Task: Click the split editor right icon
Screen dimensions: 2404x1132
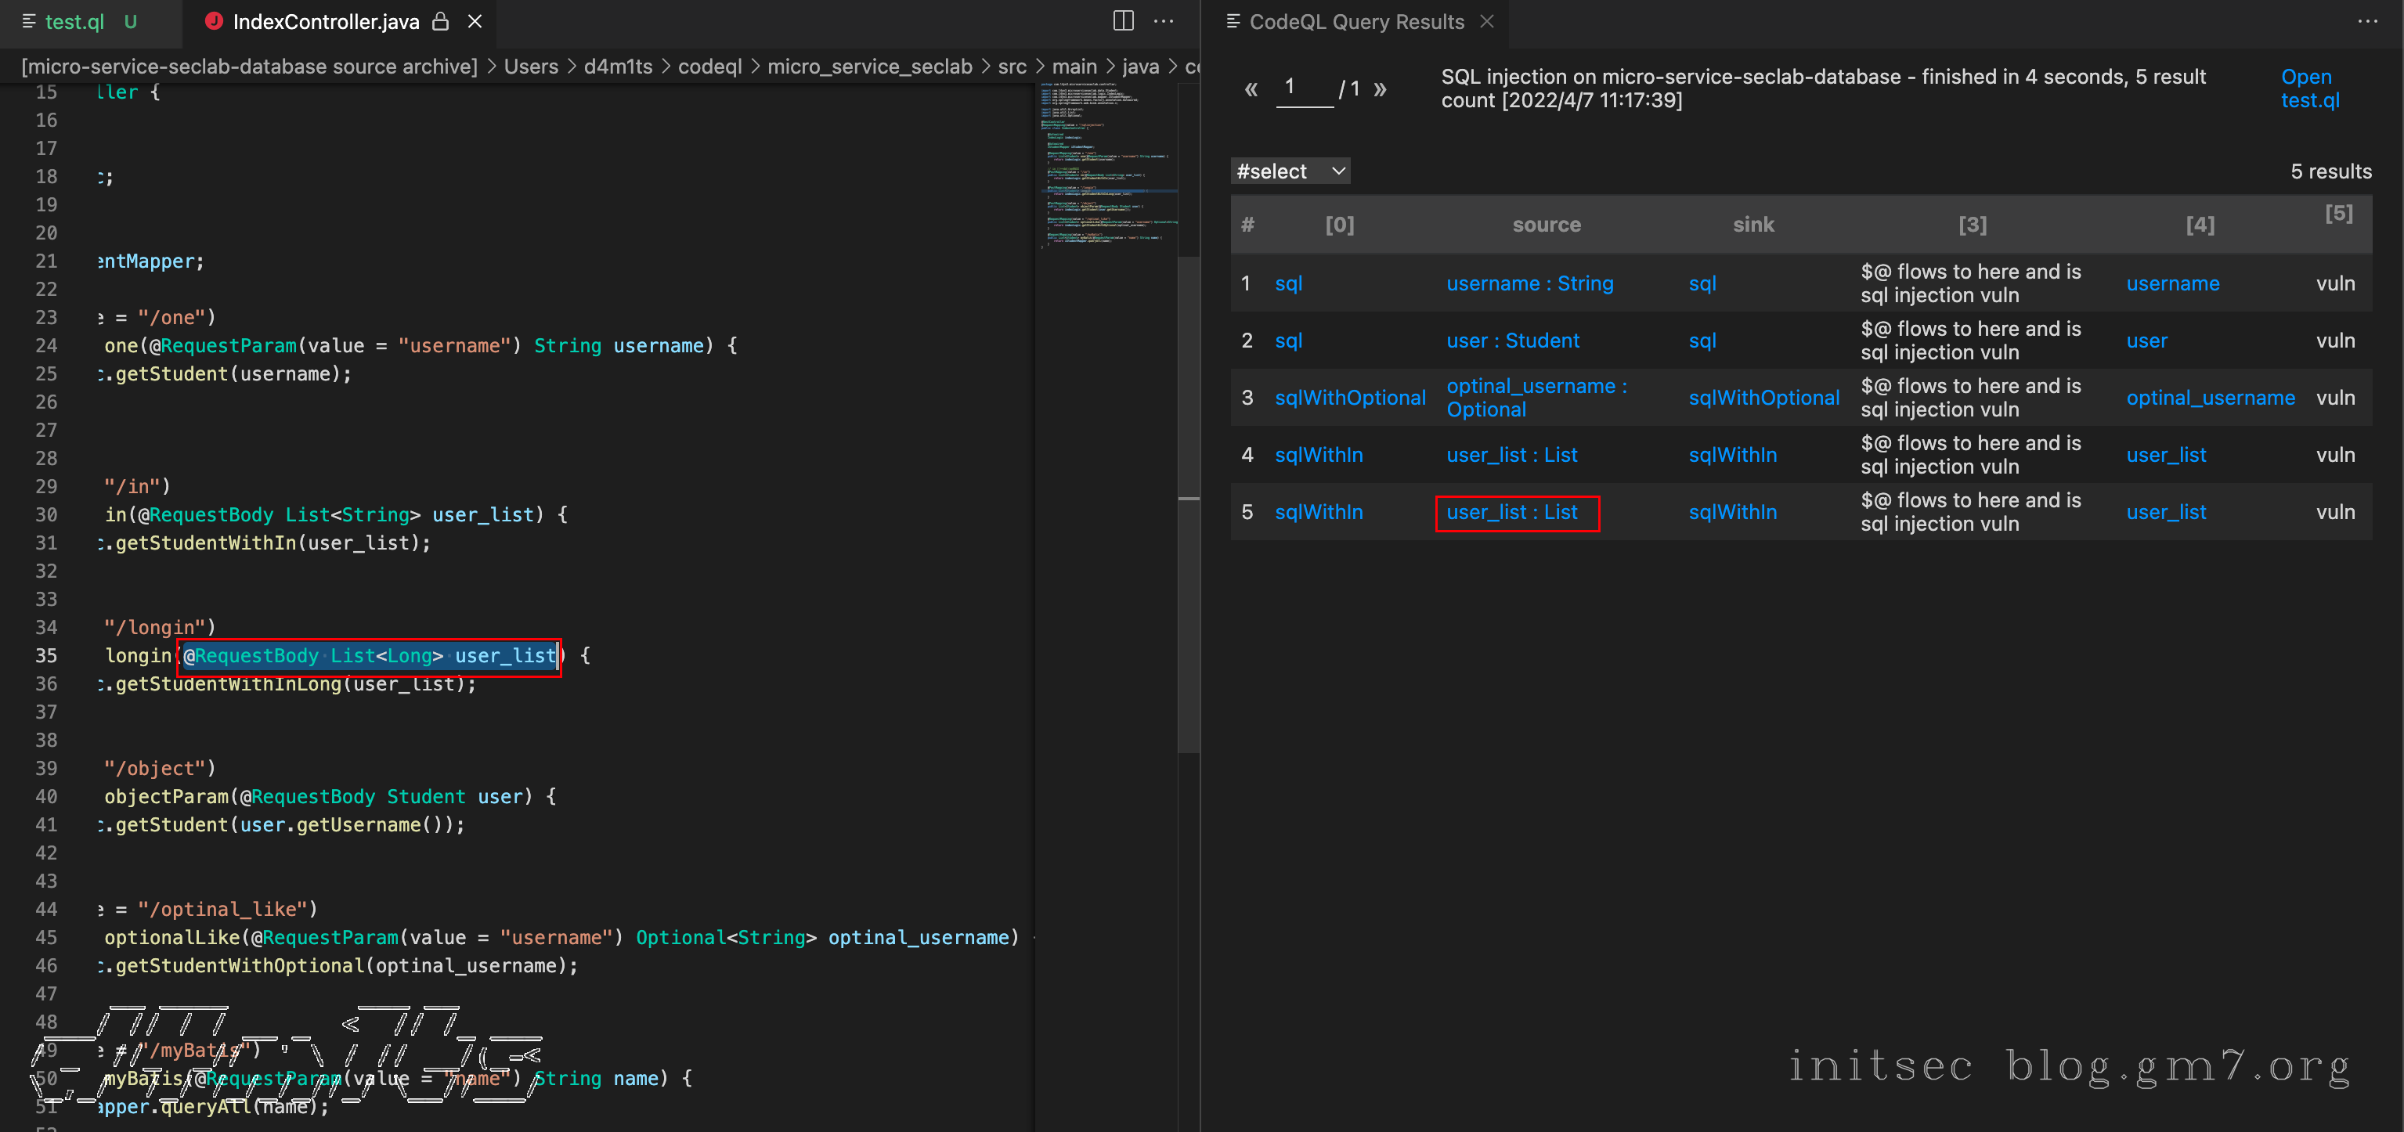Action: pos(1124,20)
